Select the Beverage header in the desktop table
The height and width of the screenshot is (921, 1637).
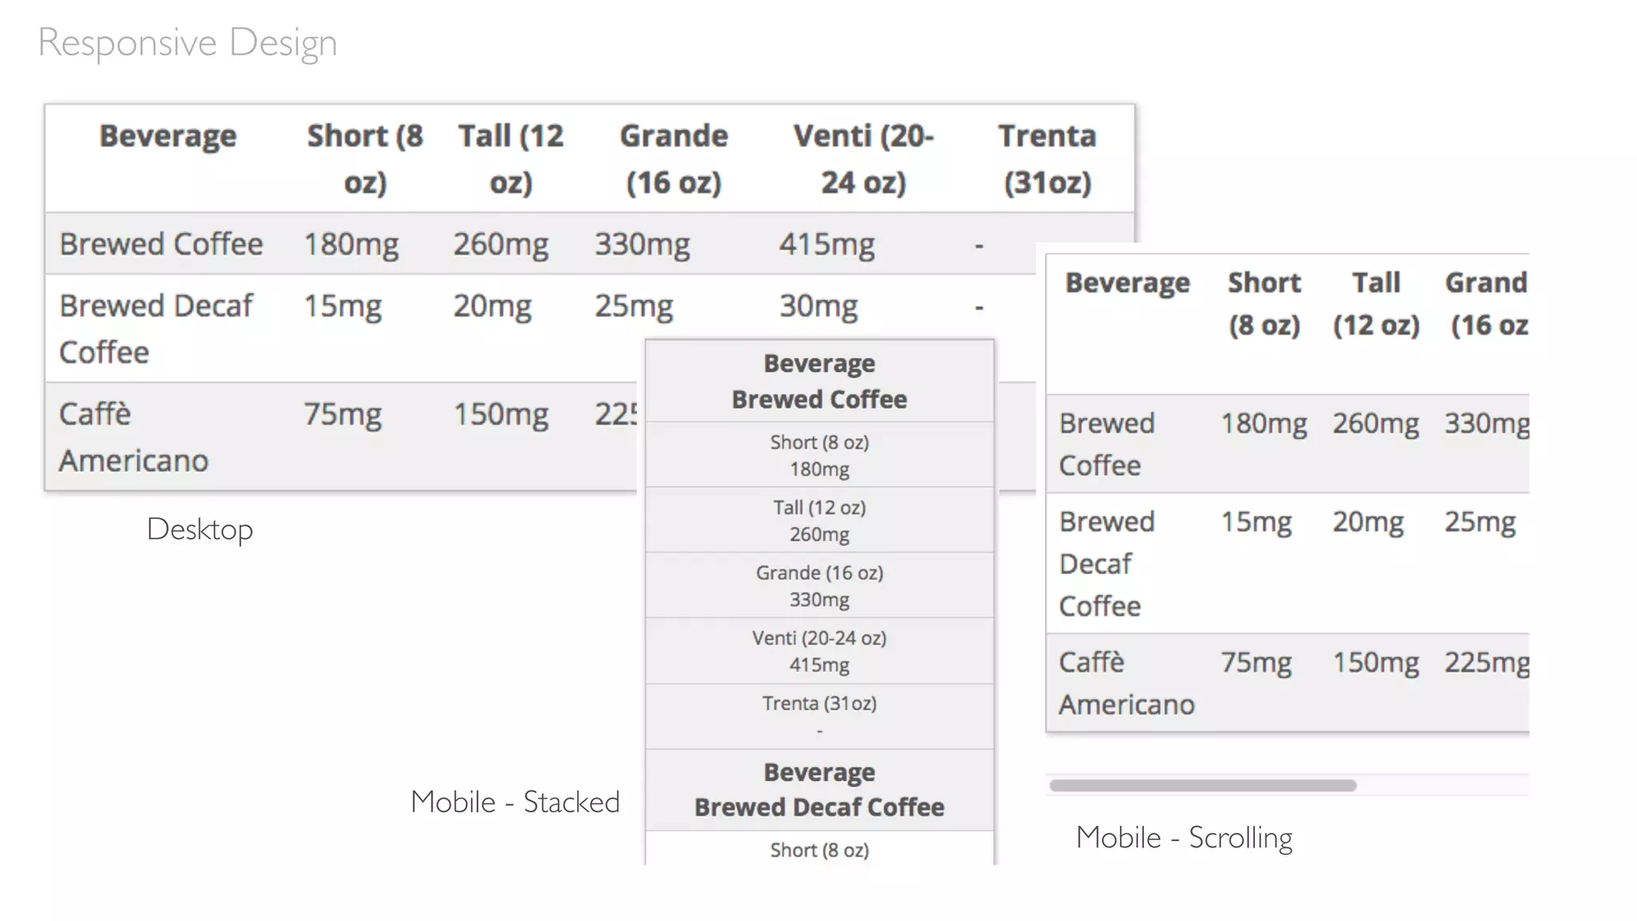[x=168, y=137]
